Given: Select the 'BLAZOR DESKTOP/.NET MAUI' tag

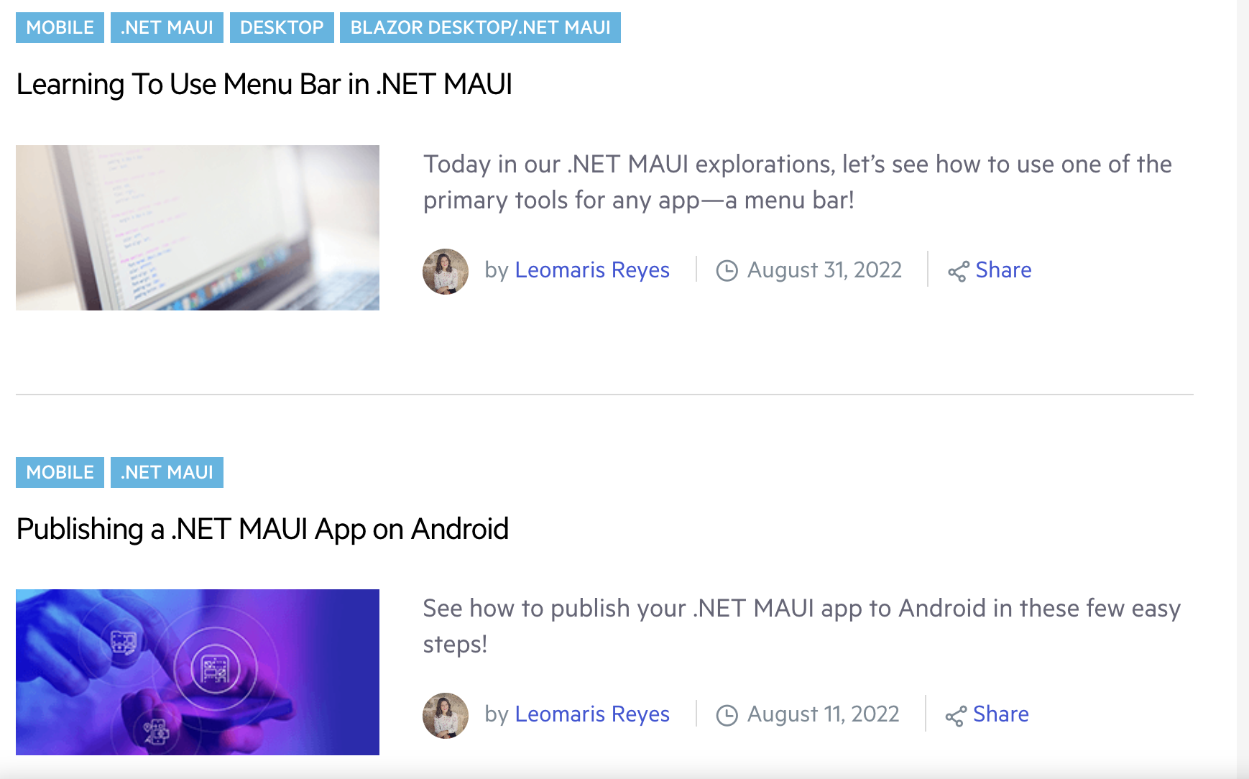Looking at the screenshot, I should (x=479, y=27).
